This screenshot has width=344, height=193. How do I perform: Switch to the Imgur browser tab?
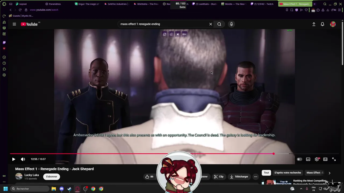(x=87, y=4)
